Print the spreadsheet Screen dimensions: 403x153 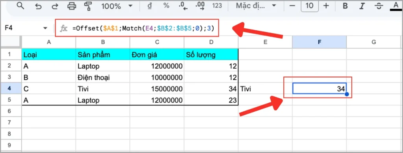pyautogui.click(x=72, y=6)
